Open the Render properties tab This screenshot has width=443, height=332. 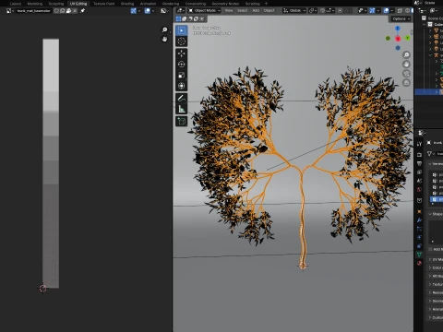419,155
